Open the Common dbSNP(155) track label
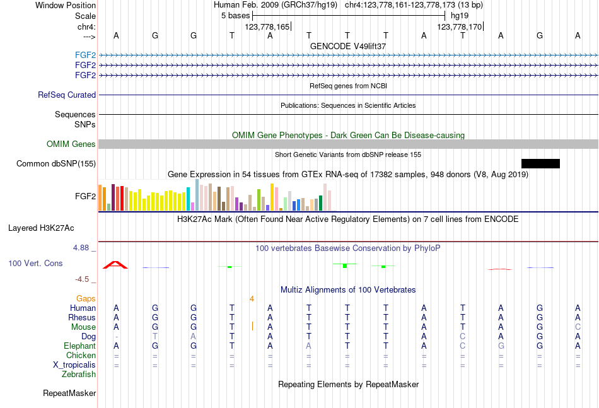 click(55, 163)
